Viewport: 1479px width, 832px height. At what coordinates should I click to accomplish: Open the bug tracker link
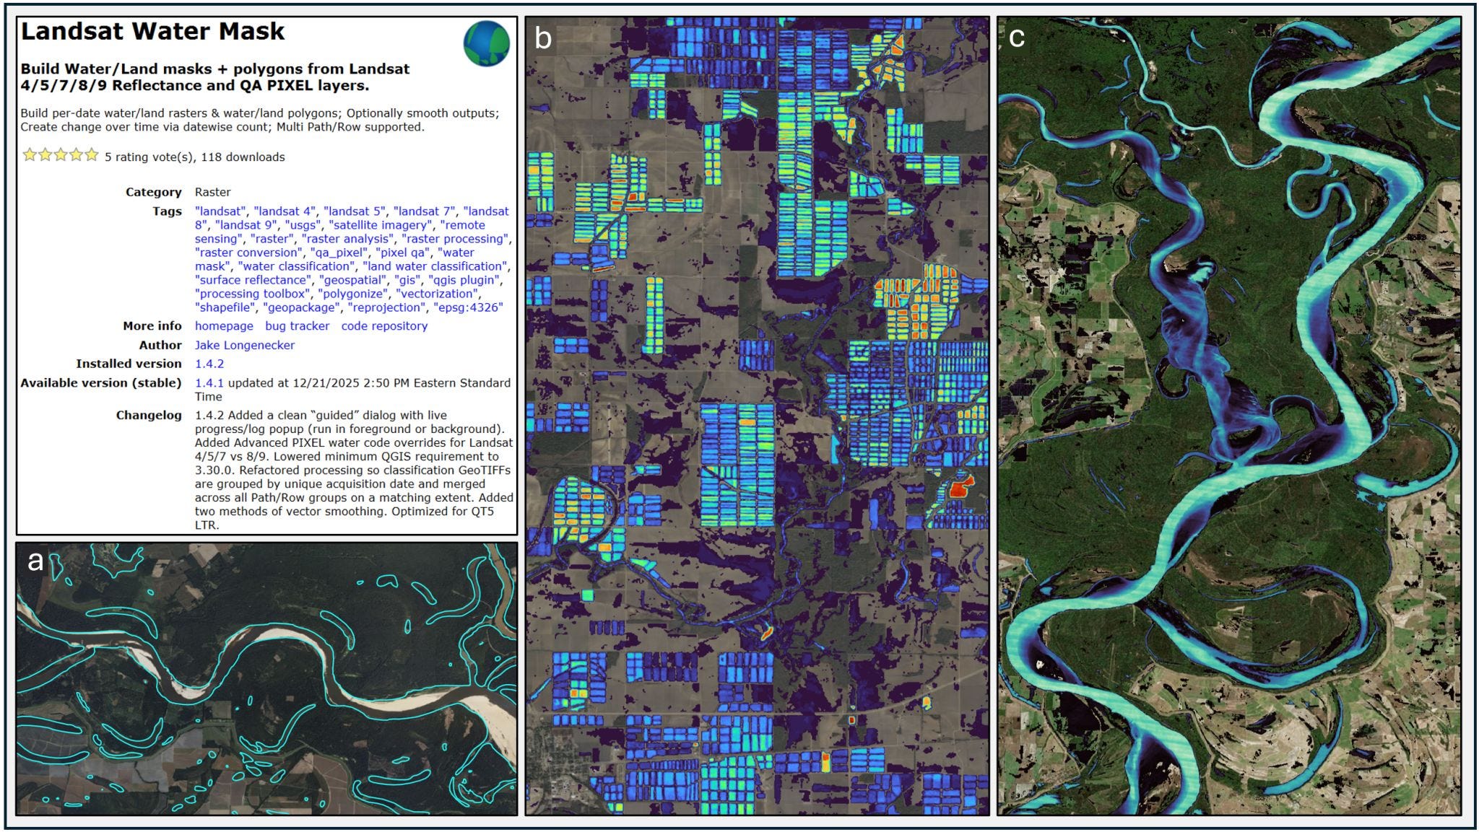(x=297, y=326)
